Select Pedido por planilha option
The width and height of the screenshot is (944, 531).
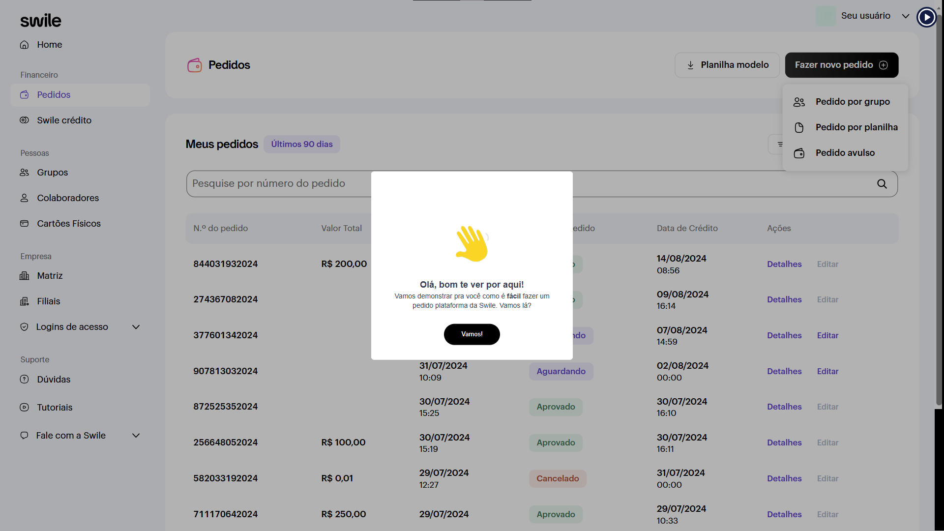[856, 127]
